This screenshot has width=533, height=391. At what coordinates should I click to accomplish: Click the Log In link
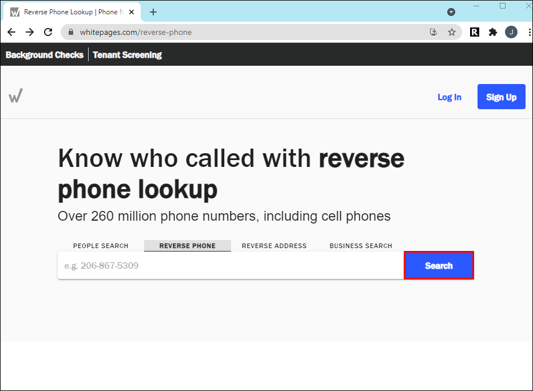[x=450, y=97]
